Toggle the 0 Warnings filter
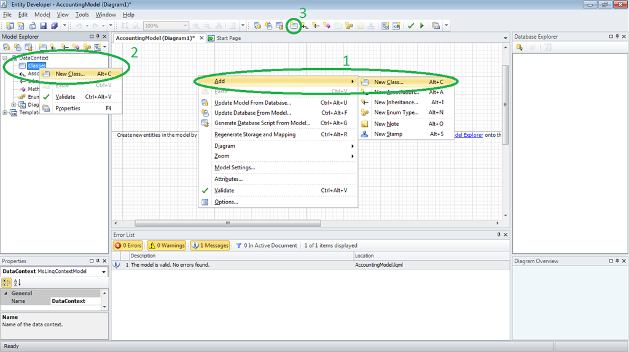The image size is (629, 352). click(166, 245)
